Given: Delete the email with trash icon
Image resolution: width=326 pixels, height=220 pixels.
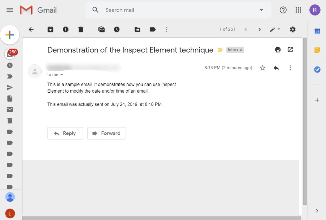Looking at the screenshot, I should 81,29.
